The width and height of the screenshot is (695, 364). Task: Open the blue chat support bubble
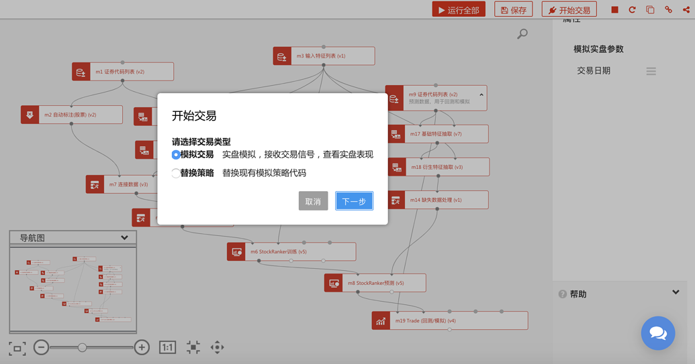click(658, 333)
